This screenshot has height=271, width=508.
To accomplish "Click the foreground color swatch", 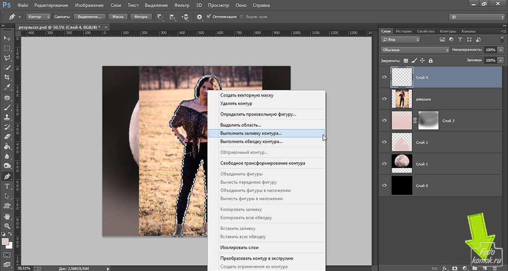I will pos(5,242).
